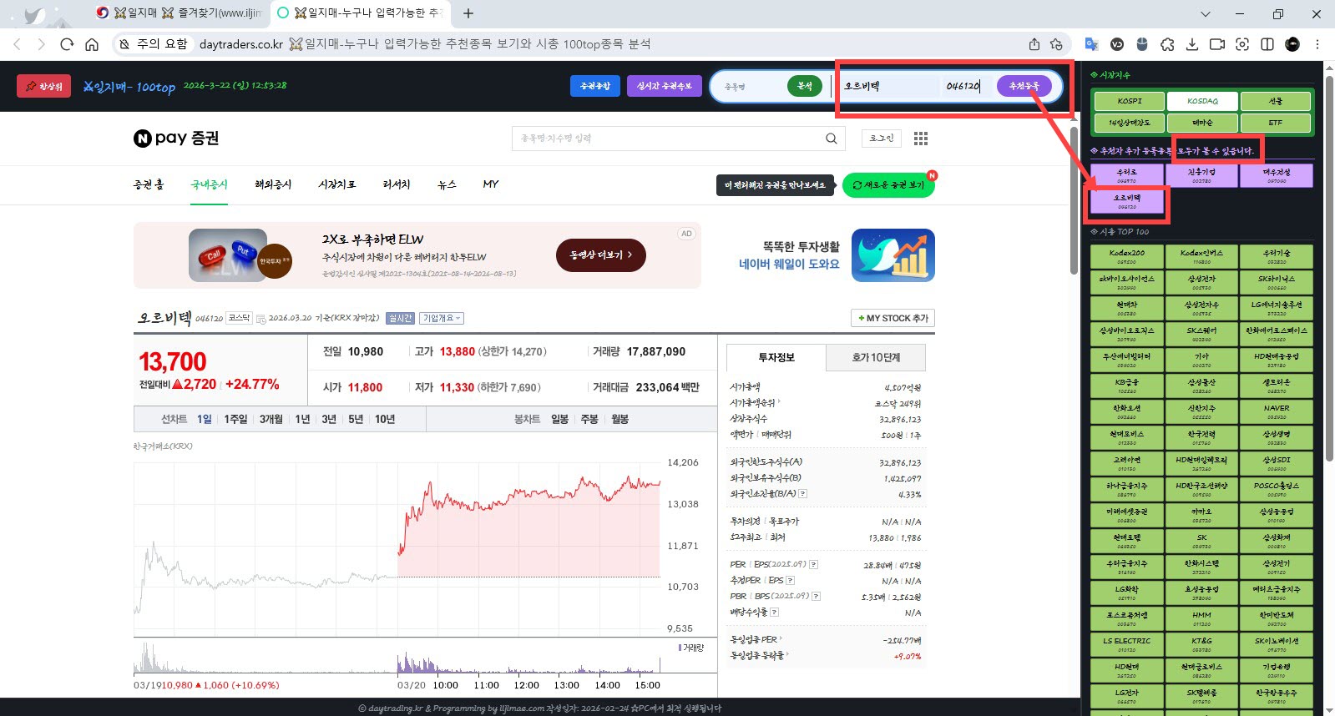
Task: Switch to the 호가10단계 tab
Action: click(876, 357)
